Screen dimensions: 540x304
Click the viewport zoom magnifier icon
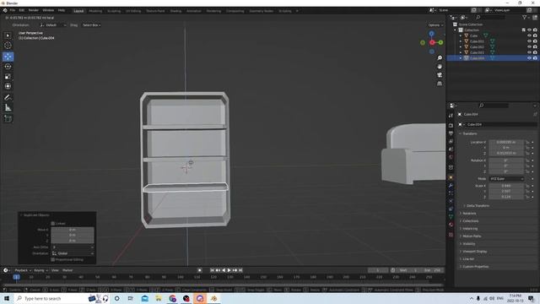point(440,58)
